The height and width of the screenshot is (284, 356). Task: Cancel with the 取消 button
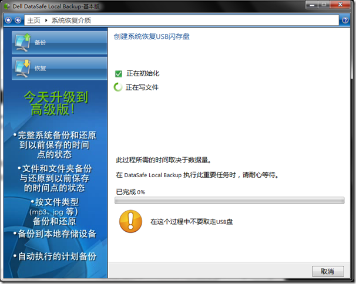click(x=328, y=271)
